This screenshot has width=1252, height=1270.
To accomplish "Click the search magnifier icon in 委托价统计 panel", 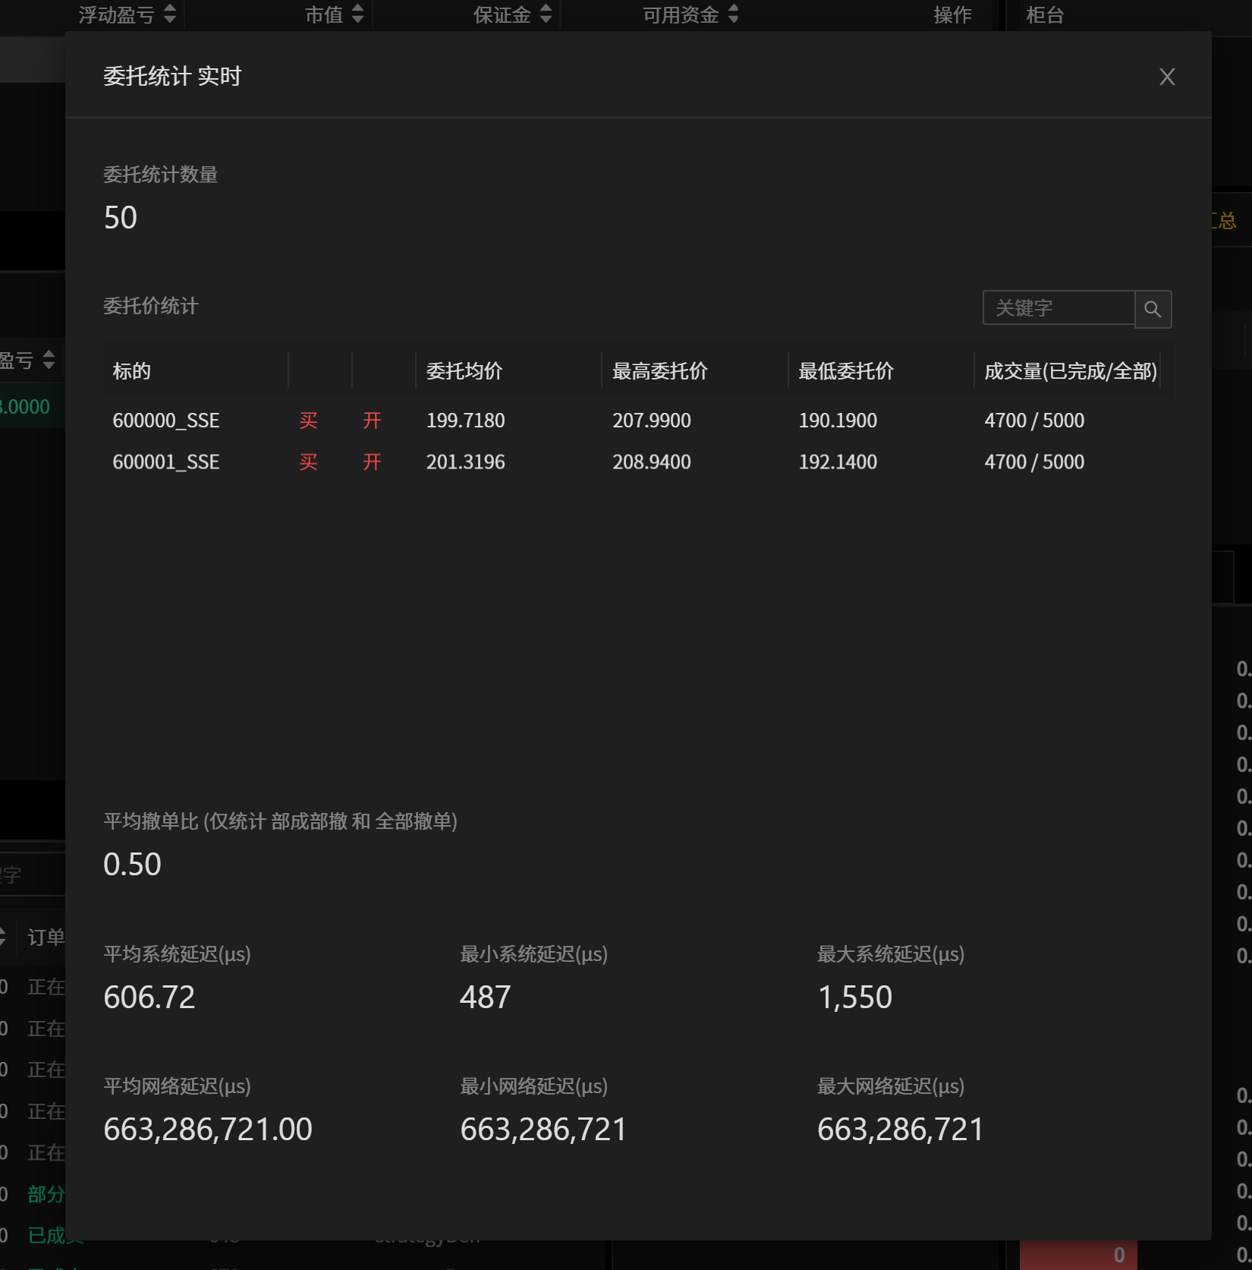I will point(1153,308).
